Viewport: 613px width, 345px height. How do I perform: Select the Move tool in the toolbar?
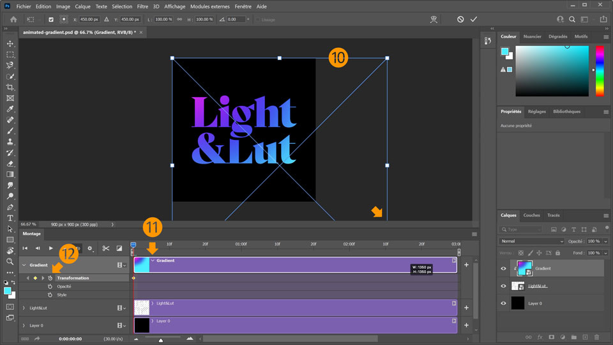click(x=10, y=43)
